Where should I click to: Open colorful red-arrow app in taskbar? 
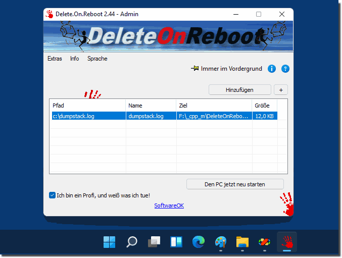pyautogui.click(x=265, y=242)
